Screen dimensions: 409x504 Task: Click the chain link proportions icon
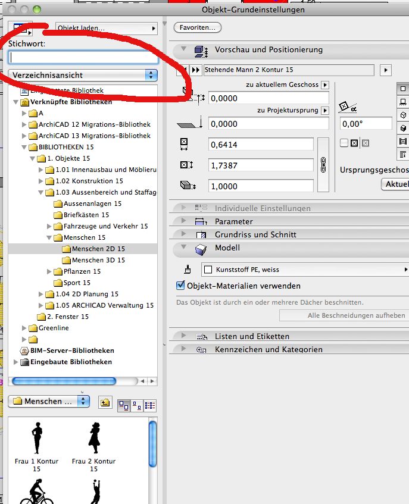click(x=323, y=165)
